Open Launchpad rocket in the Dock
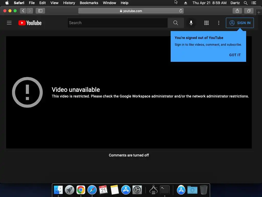Screen dimensions: 262x197 pos(70,190)
